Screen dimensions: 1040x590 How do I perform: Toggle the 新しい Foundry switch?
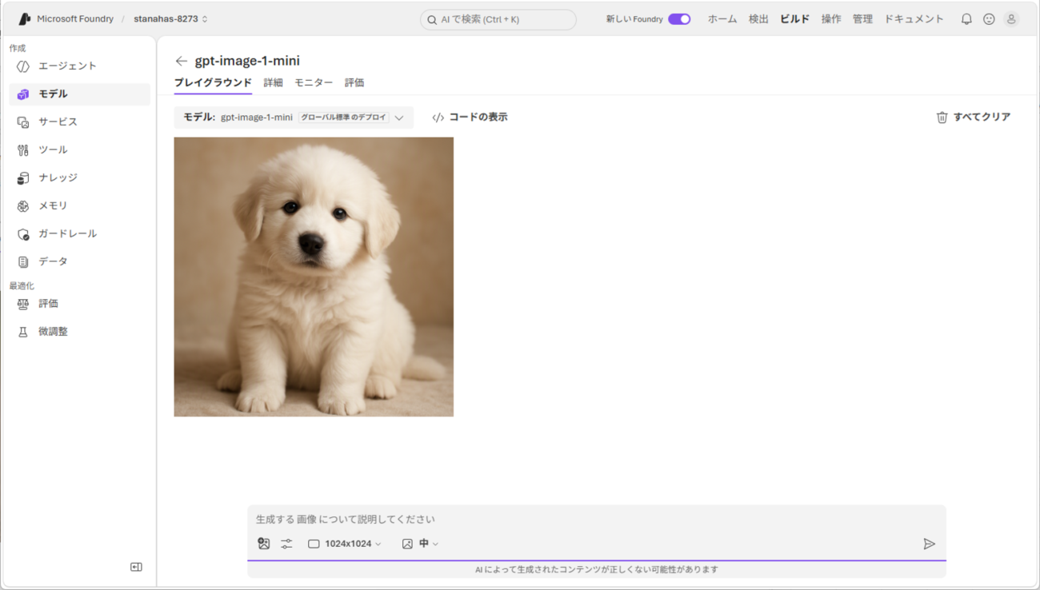pos(679,19)
